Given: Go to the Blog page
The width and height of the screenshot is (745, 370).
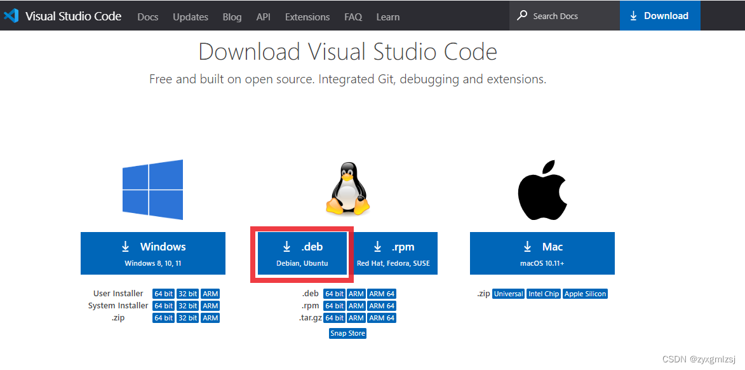Looking at the screenshot, I should point(232,17).
